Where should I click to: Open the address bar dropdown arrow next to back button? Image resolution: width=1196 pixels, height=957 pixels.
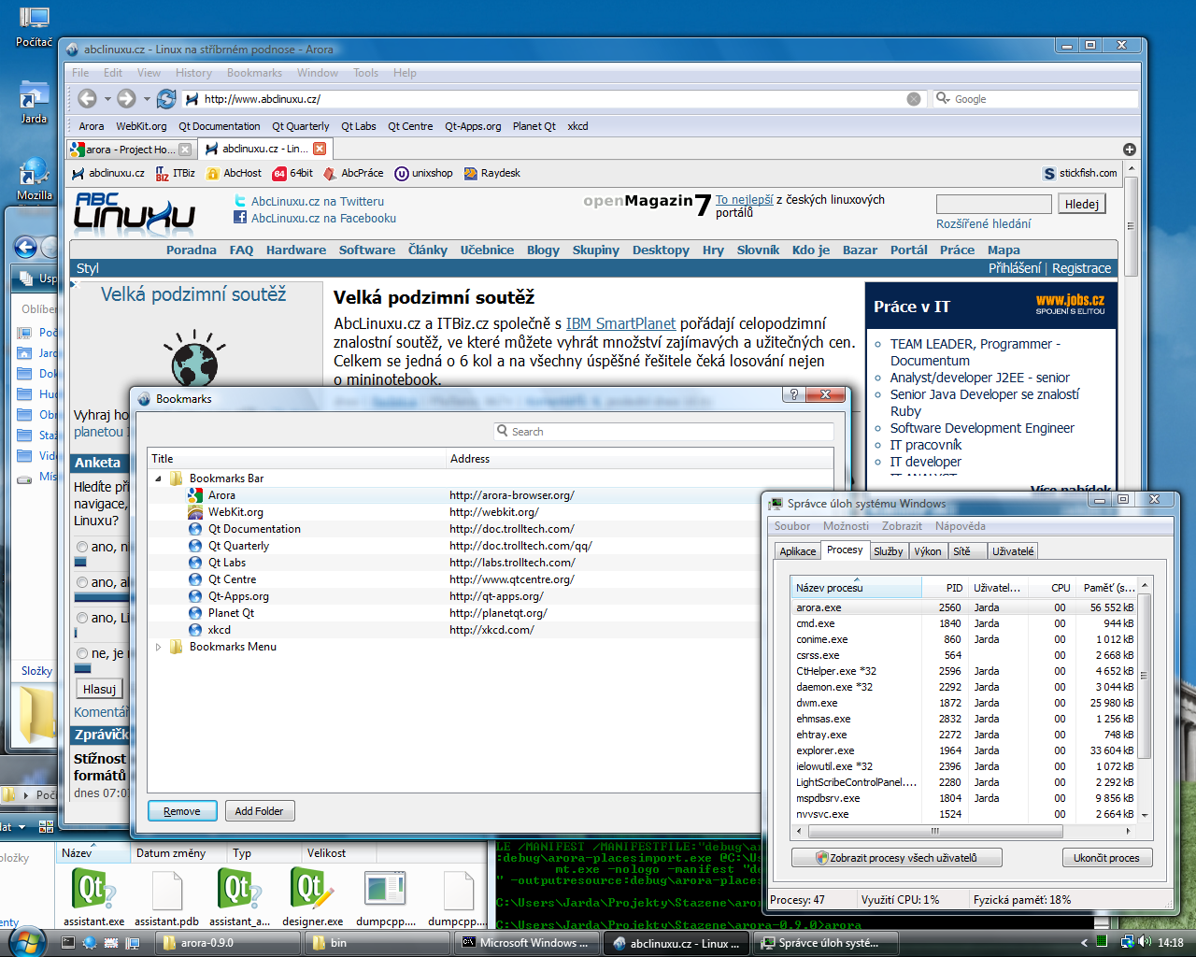click(107, 98)
